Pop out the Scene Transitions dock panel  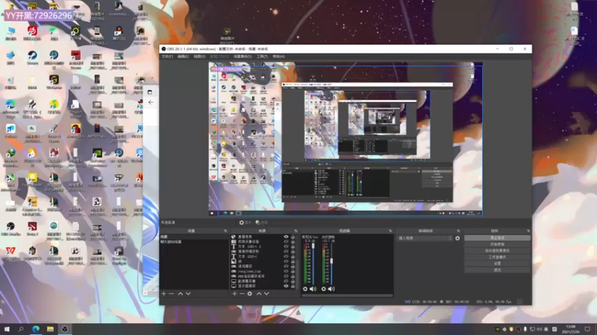[x=458, y=231]
